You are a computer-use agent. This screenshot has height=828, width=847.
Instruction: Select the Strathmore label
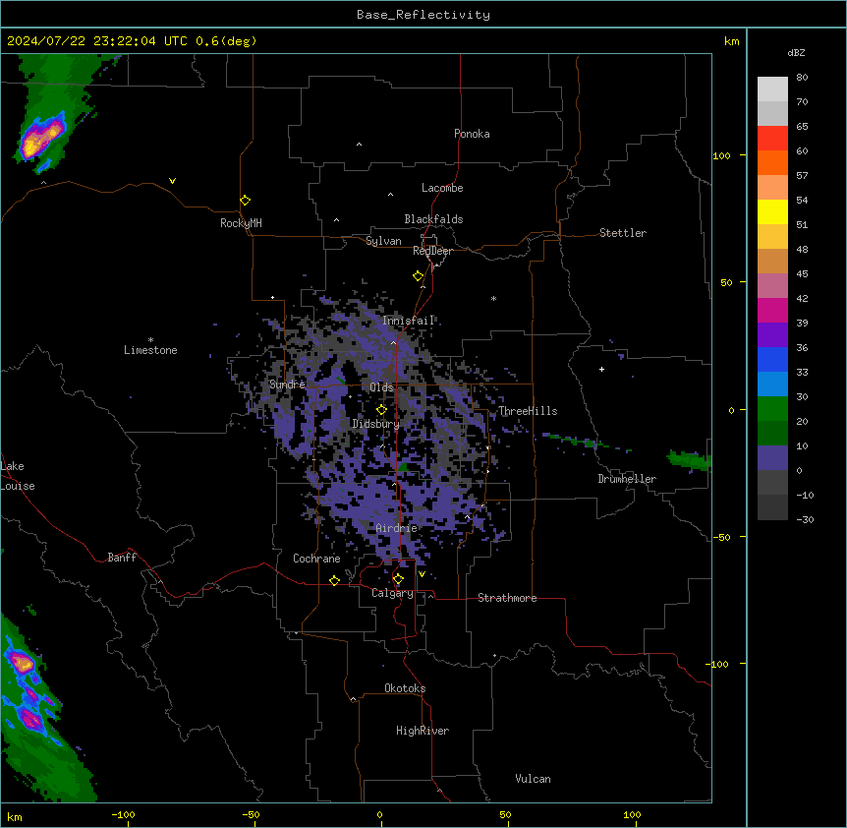[x=507, y=598]
